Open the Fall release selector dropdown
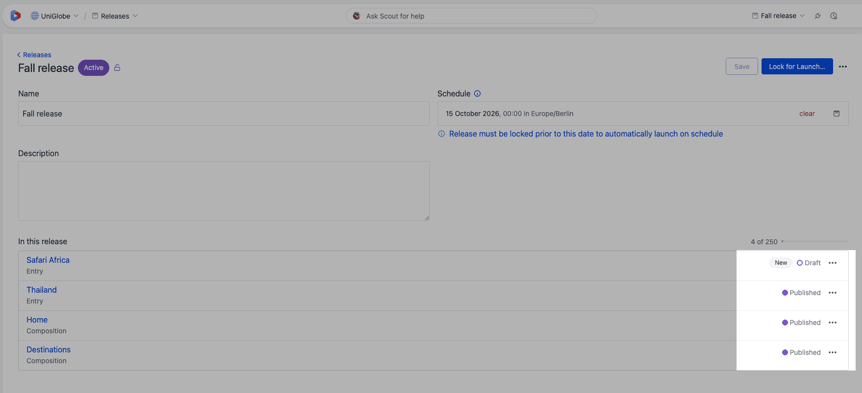Image resolution: width=862 pixels, height=393 pixels. 778,16
